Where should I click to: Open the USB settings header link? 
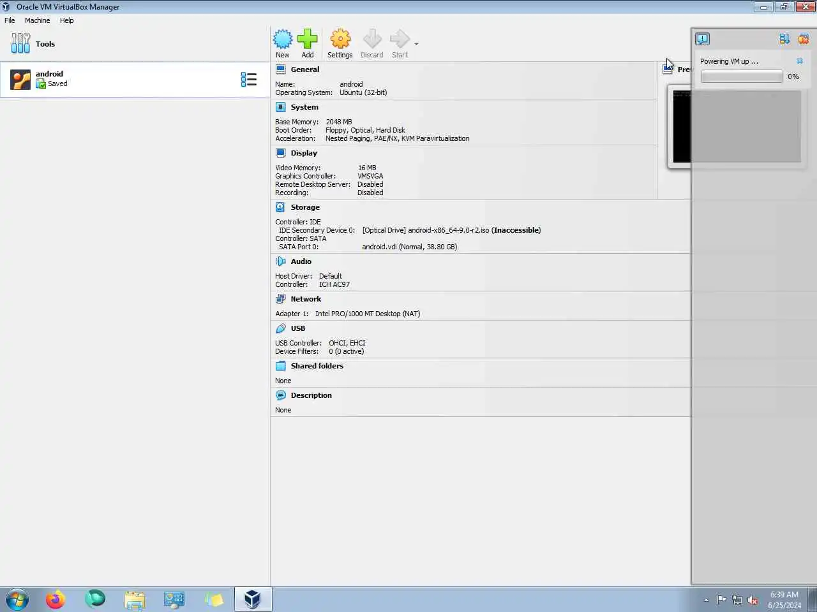[x=298, y=328]
